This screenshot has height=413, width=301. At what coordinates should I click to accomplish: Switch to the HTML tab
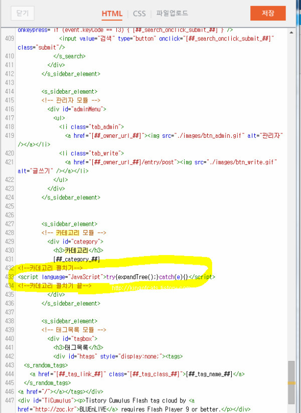[112, 14]
